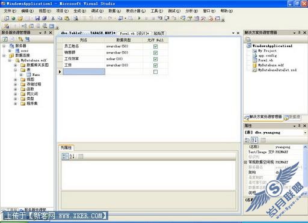Open the 文件 (File) menu
Image resolution: width=308 pixels, height=223 pixels.
[x=10, y=11]
